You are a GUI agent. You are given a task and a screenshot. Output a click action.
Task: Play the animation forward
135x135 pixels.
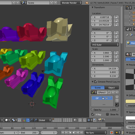pos(74,133)
